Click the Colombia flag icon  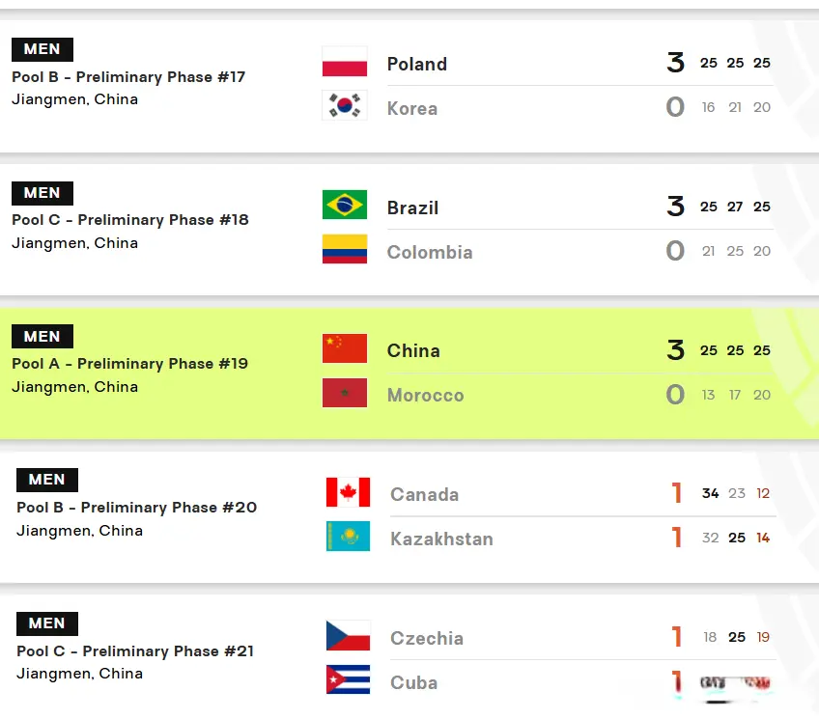[344, 249]
